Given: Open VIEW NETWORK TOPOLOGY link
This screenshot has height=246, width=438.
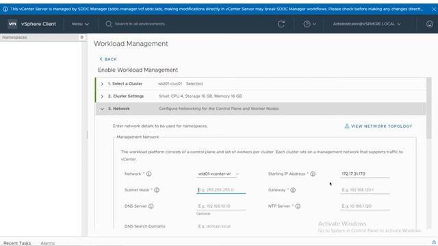Looking at the screenshot, I should coord(378,126).
